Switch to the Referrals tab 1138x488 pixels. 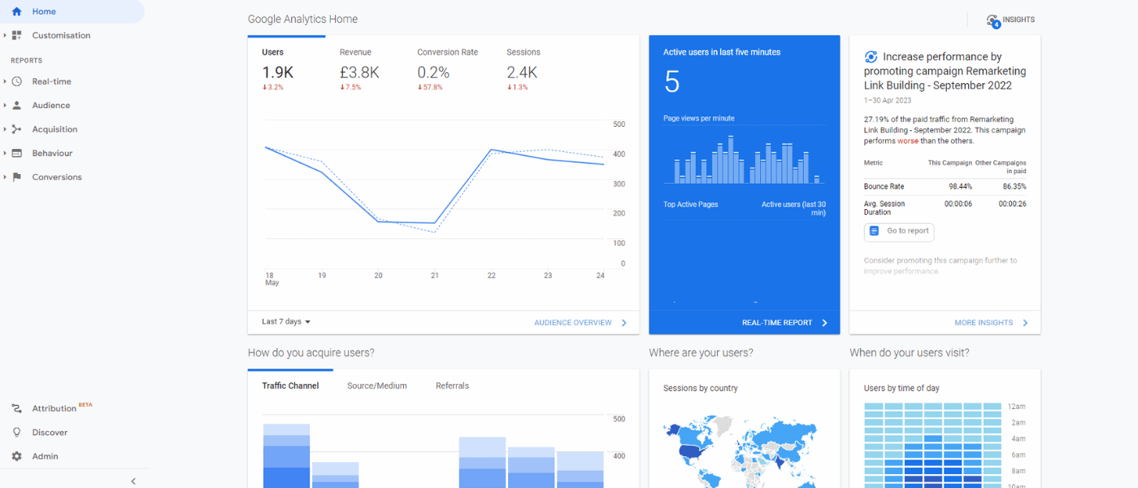(x=452, y=385)
